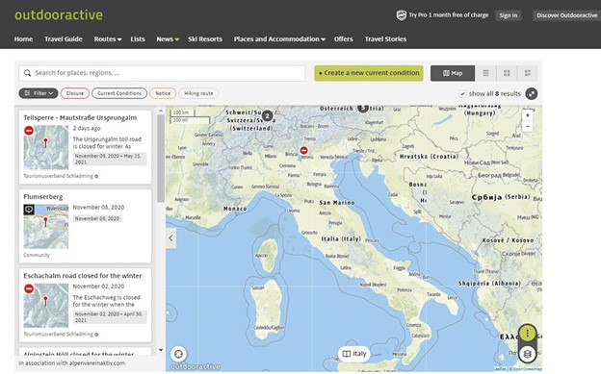Viewport: 601px width, 374px height.
Task: Toggle the Closure filter chip
Action: (x=75, y=93)
